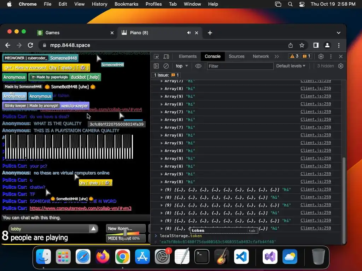Open the File menu
The width and height of the screenshot is (362, 271).
(x=48, y=4)
